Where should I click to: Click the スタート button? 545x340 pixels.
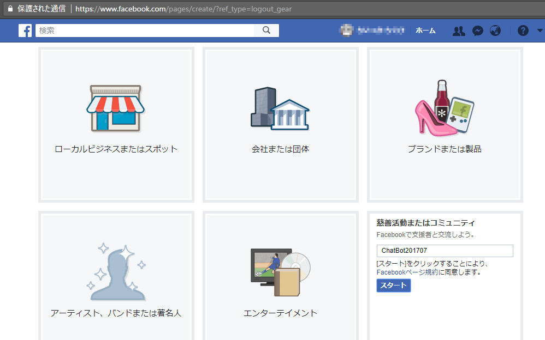coord(393,286)
